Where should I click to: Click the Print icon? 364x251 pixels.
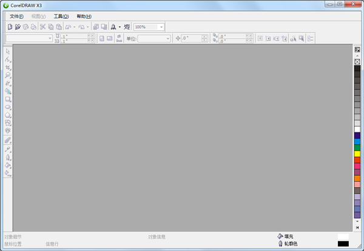coord(33,27)
